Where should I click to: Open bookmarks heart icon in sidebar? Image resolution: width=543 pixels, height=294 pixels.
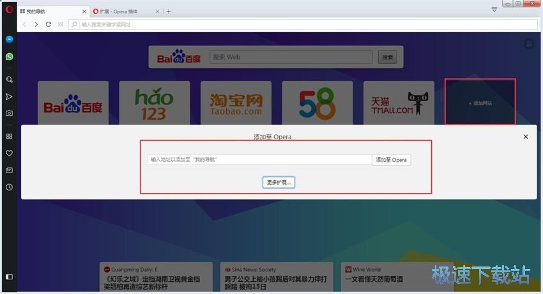coord(10,153)
